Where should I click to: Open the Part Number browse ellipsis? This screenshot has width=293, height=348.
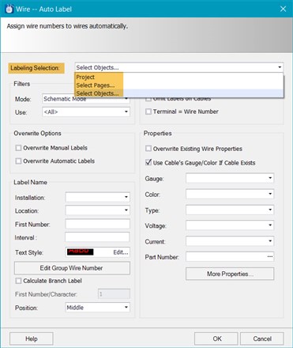270,256
